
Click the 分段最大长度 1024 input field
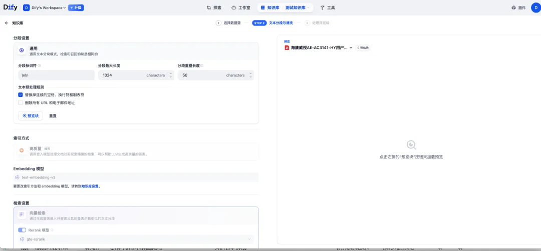pos(136,75)
